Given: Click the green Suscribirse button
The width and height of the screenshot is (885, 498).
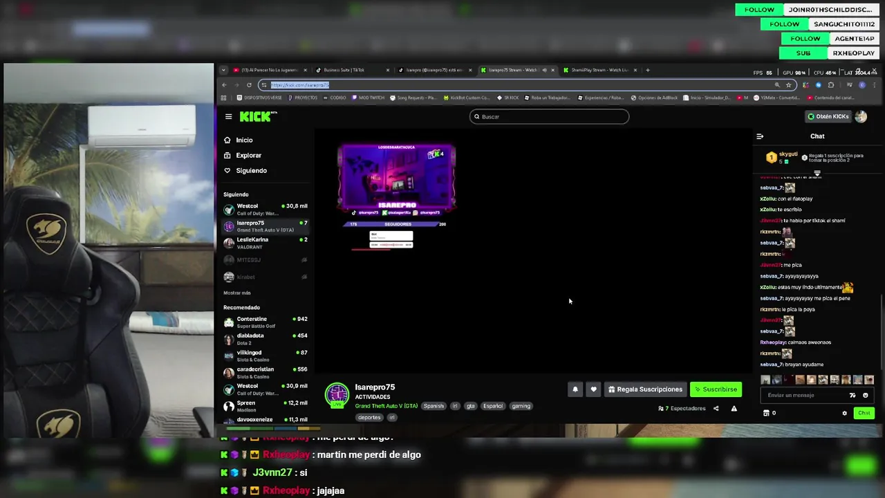Looking at the screenshot, I should [716, 389].
